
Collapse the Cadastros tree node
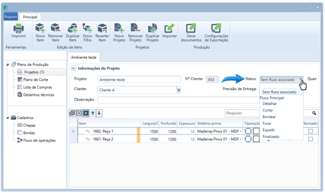[x=8, y=117]
